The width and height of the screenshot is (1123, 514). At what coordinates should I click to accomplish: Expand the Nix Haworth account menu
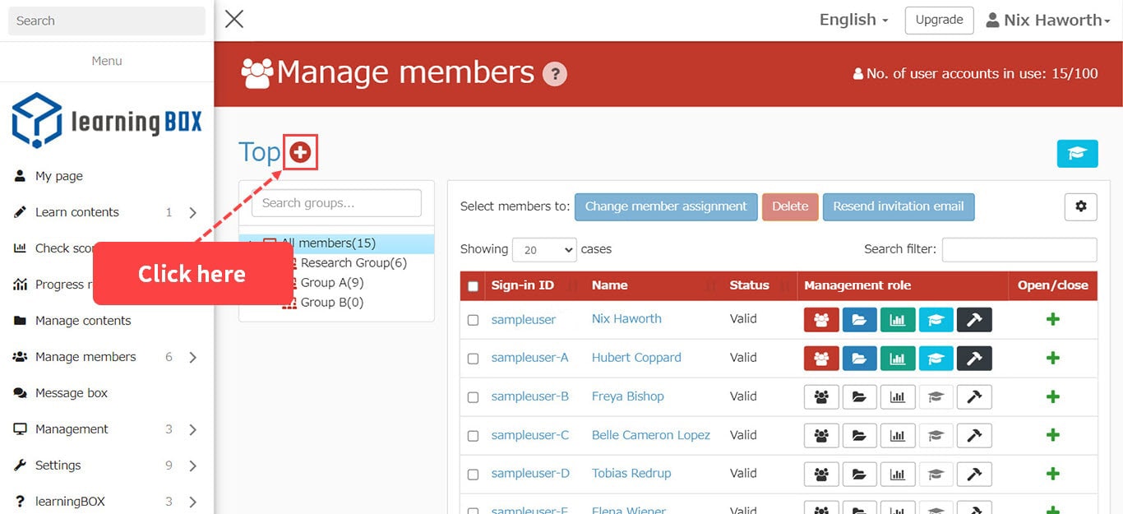tap(1048, 21)
